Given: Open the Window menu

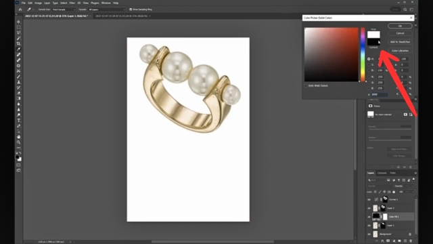Looking at the screenshot, I should [106, 3].
